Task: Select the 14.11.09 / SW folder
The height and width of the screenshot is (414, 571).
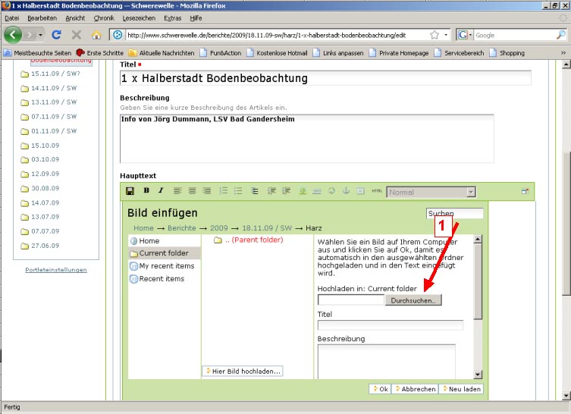Action: (x=54, y=88)
